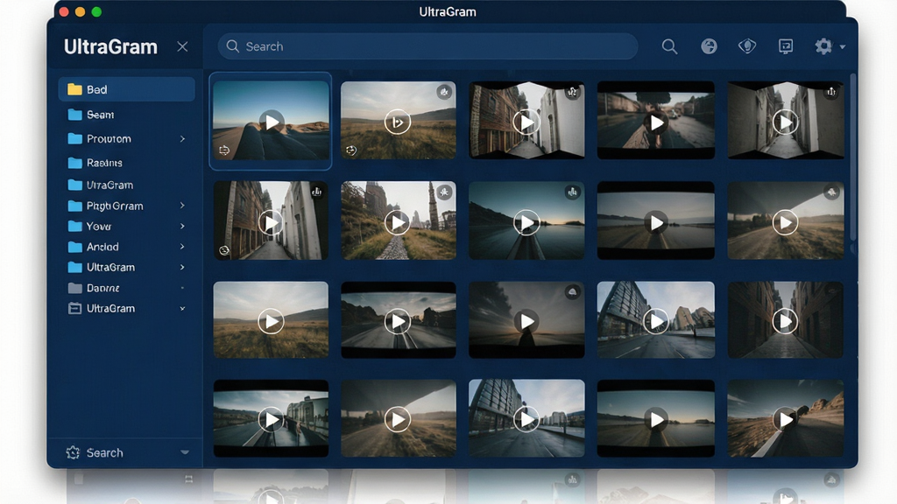Expand the Yovu folder chevron
Screen dimensions: 897x504
[182, 227]
